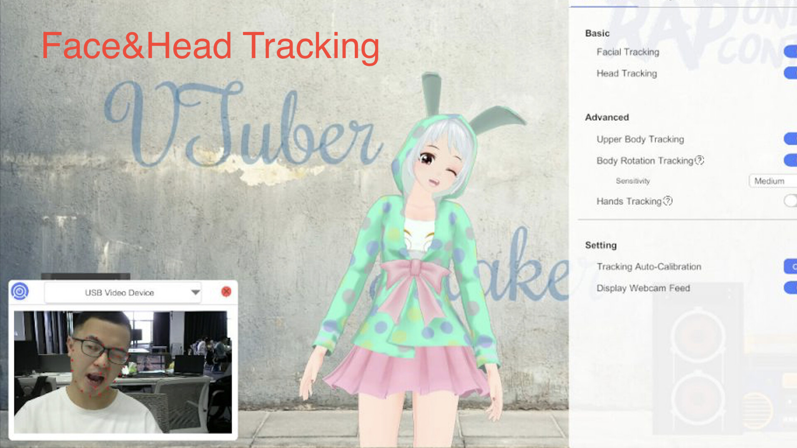Viewport: 797px width, 448px height.
Task: Click the Setting section header
Action: click(601, 245)
